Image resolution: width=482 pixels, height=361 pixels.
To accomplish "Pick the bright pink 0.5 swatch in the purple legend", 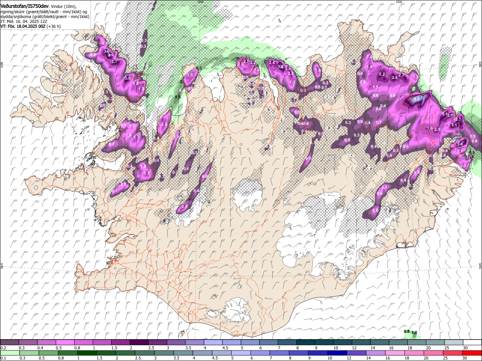I will coord(65,342).
